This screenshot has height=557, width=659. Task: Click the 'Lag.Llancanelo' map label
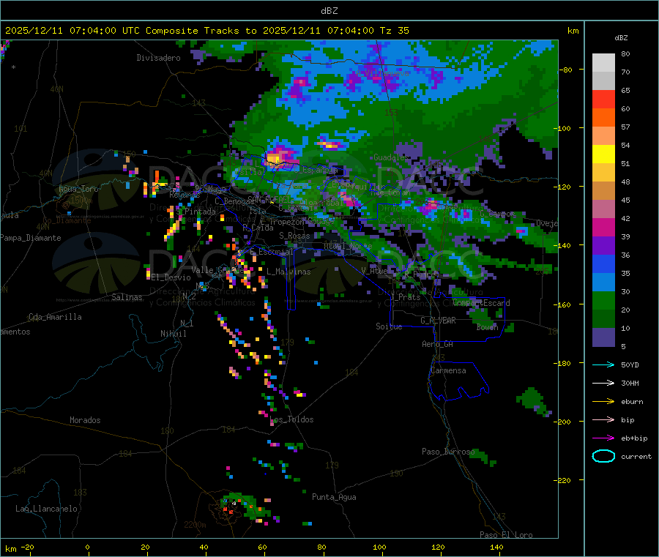(46, 509)
